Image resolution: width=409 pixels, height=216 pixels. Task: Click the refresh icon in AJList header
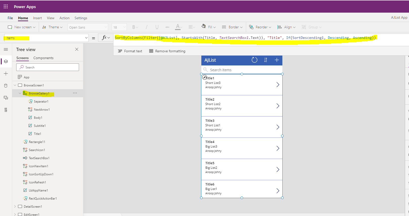click(254, 60)
